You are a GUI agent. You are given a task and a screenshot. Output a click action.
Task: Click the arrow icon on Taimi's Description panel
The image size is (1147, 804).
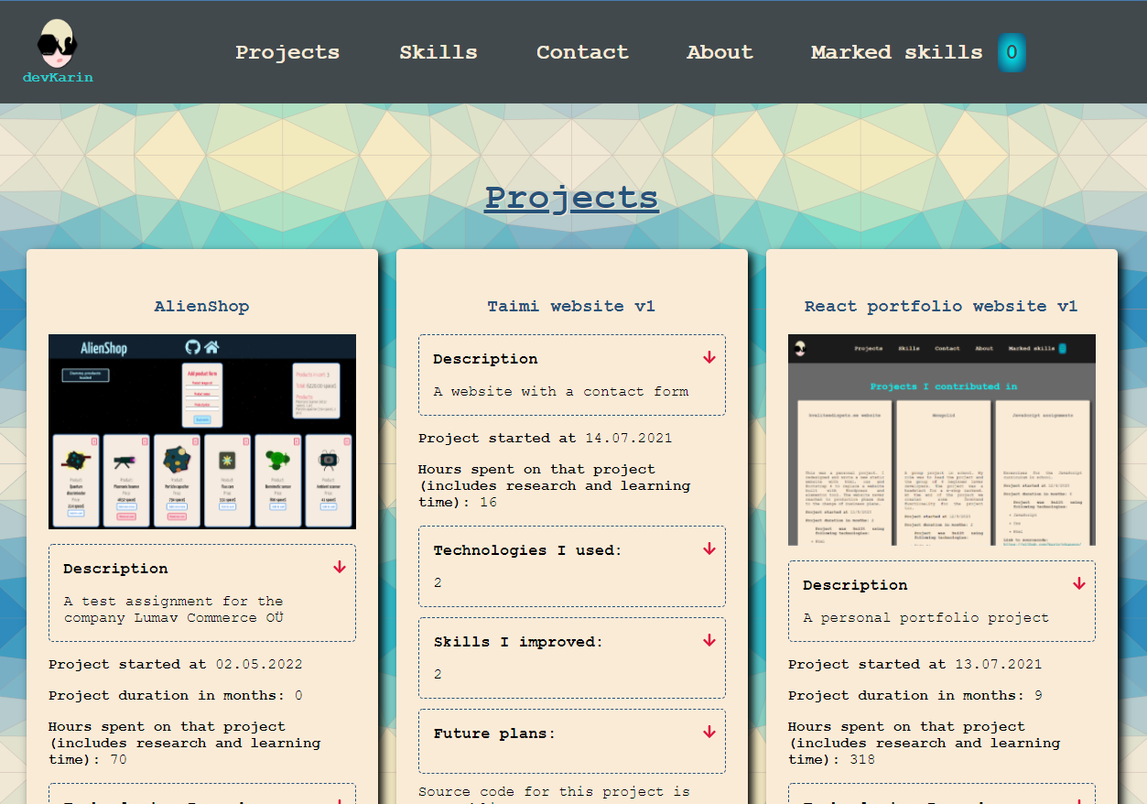point(709,357)
